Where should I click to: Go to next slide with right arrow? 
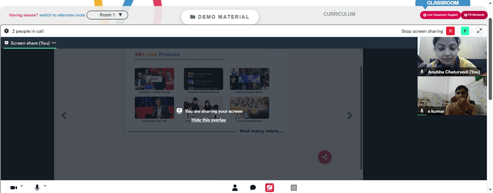point(350,116)
